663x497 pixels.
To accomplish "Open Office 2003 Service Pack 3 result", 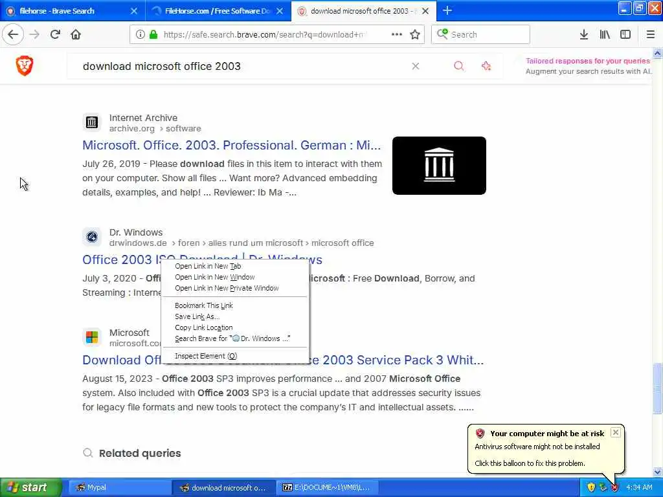I will [x=398, y=360].
